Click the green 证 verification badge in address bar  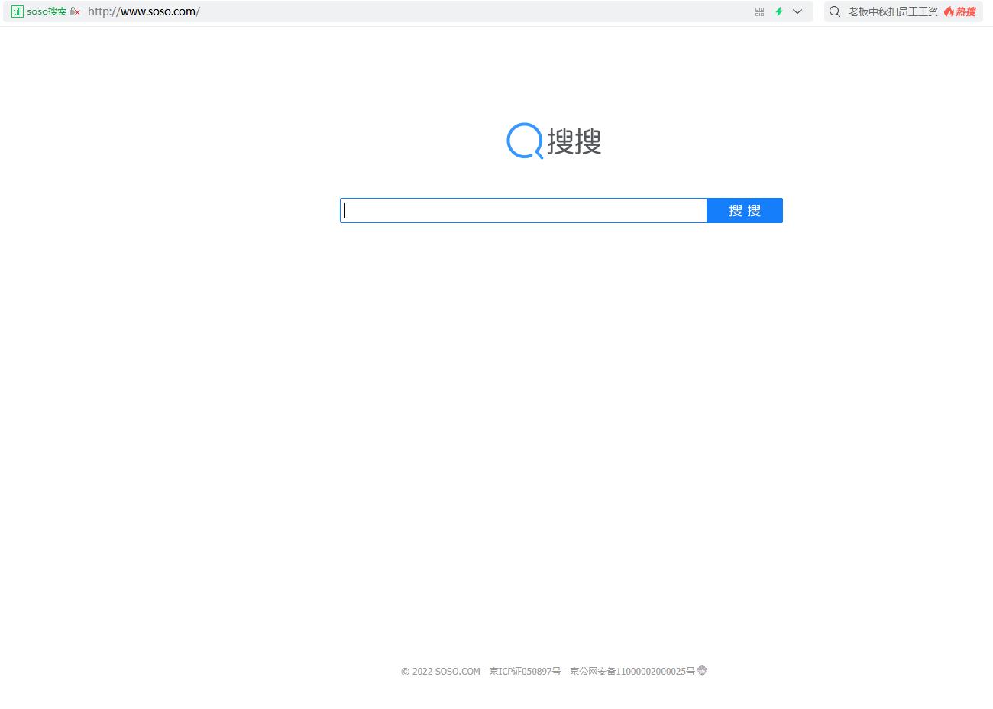[17, 11]
